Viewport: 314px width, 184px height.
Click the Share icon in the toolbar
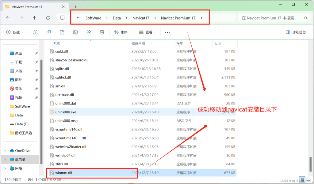click(89, 32)
